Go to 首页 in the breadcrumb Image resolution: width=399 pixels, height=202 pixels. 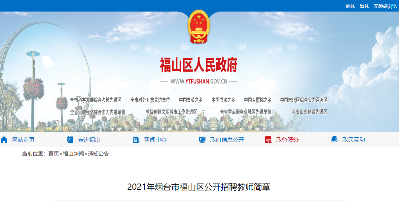tap(54, 154)
